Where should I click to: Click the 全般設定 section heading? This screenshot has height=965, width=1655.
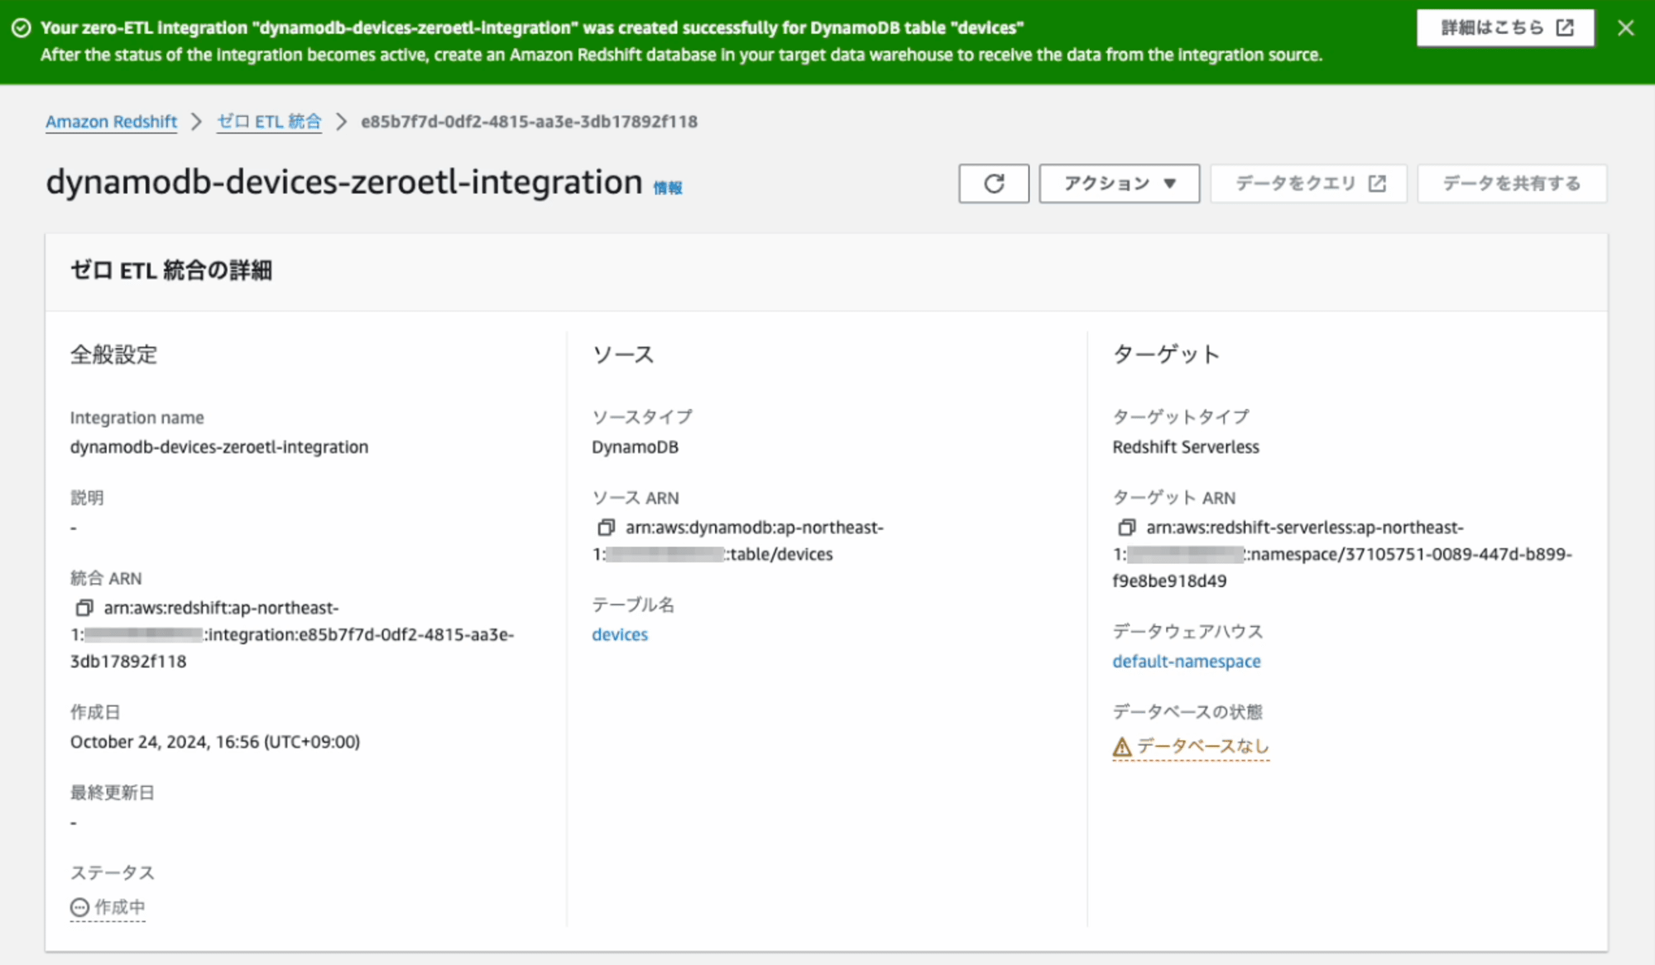pos(113,355)
